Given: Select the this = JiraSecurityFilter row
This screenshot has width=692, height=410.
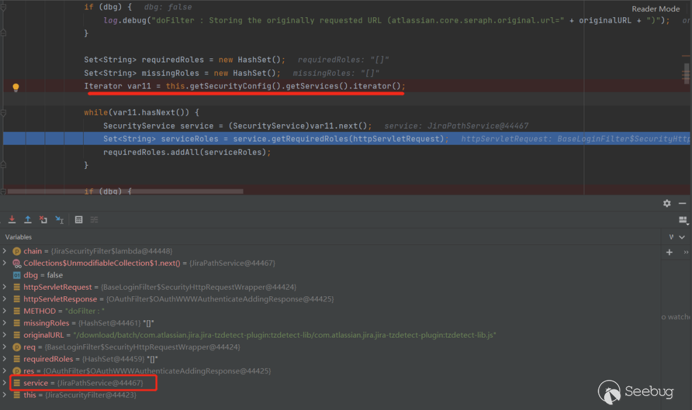Looking at the screenshot, I should point(330,395).
